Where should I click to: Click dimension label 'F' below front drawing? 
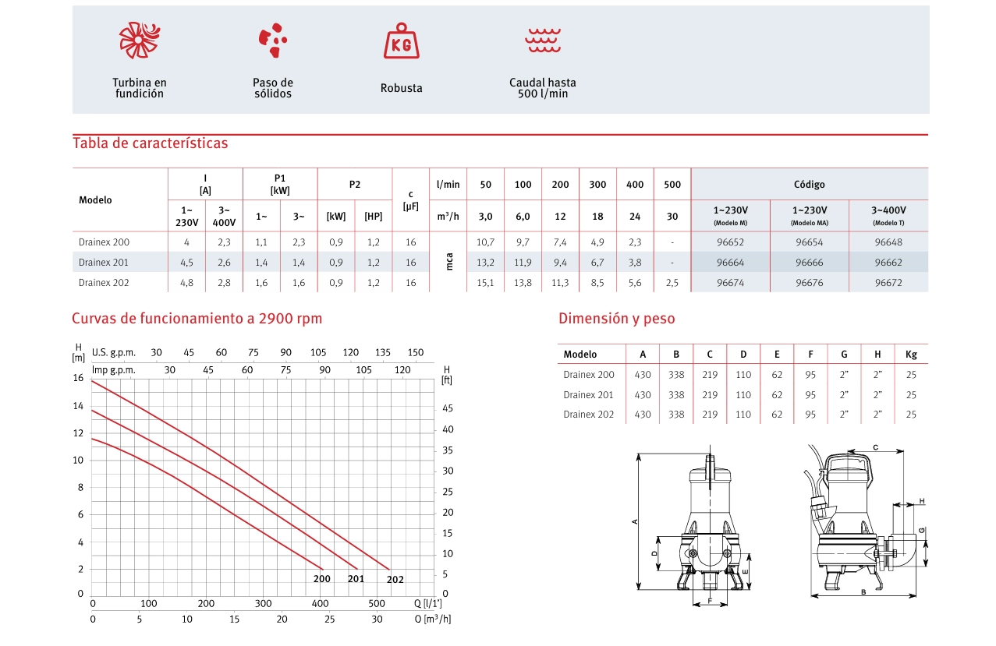tap(710, 601)
